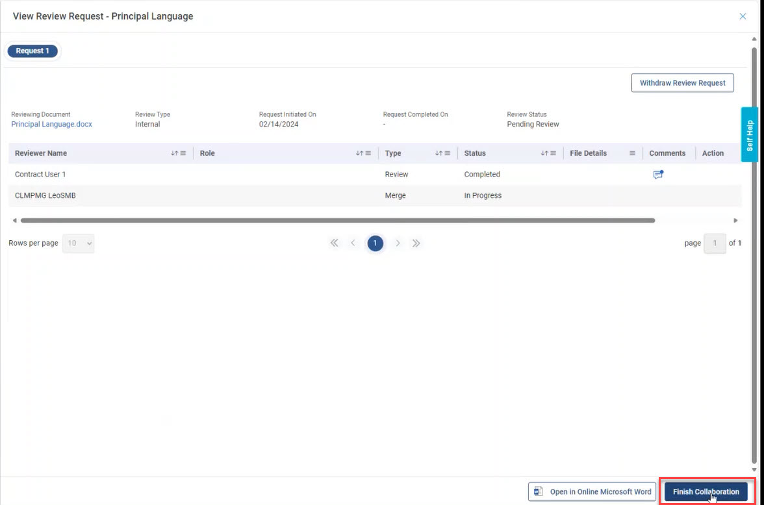This screenshot has width=764, height=505.
Task: Open the Type column filter menu
Action: (447, 154)
